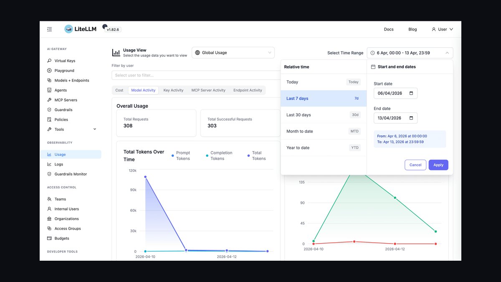Click the Budgets card icon
The image size is (501, 282).
pos(49,239)
